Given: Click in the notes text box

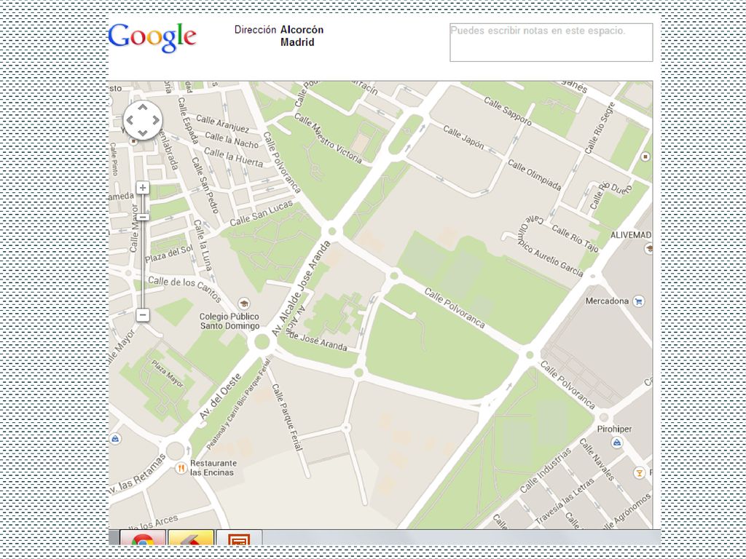Looking at the screenshot, I should pyautogui.click(x=551, y=42).
